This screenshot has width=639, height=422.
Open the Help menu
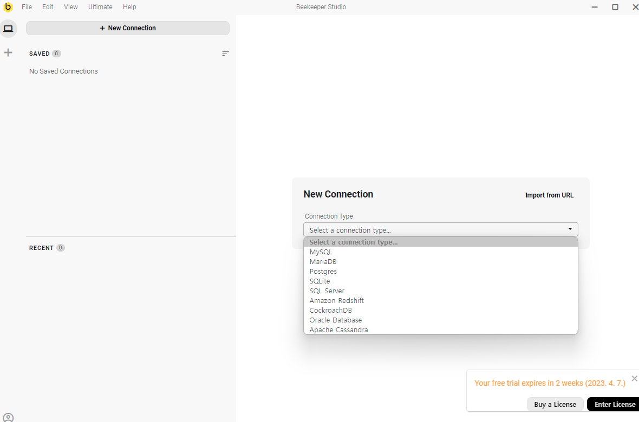pos(129,7)
